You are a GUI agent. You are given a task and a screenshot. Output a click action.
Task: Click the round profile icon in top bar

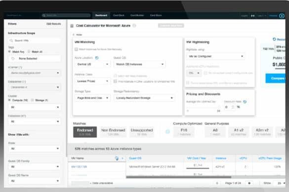282,16
